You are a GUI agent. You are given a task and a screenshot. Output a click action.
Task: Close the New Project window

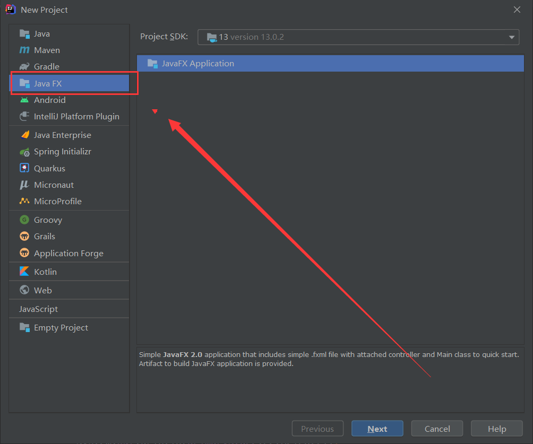(x=517, y=10)
